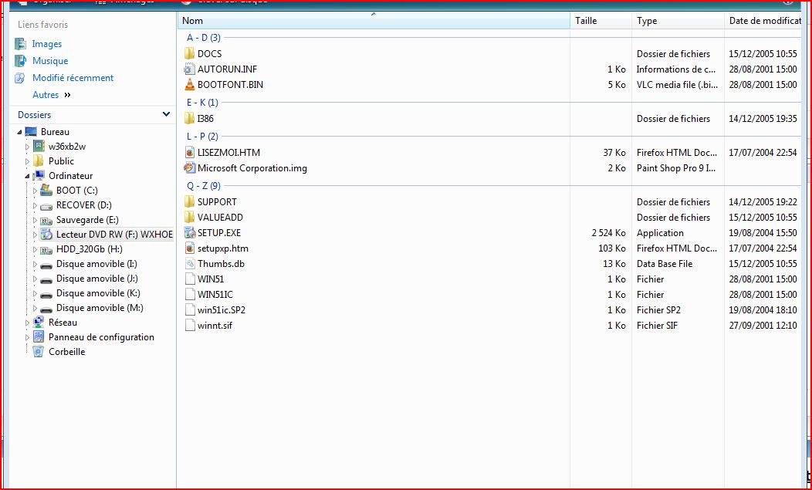812x490 pixels.
Task: Select Bureau in the folder tree
Action: [x=55, y=131]
